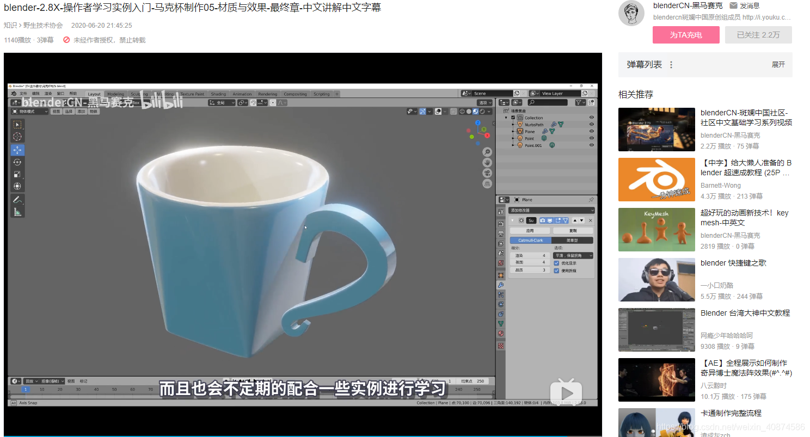Image resolution: width=810 pixels, height=437 pixels.
Task: Collapse the subdivision modifier panel triangle
Action: pyautogui.click(x=512, y=220)
